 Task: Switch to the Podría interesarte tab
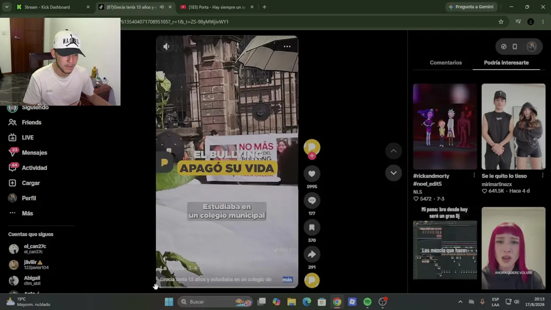[x=506, y=62]
